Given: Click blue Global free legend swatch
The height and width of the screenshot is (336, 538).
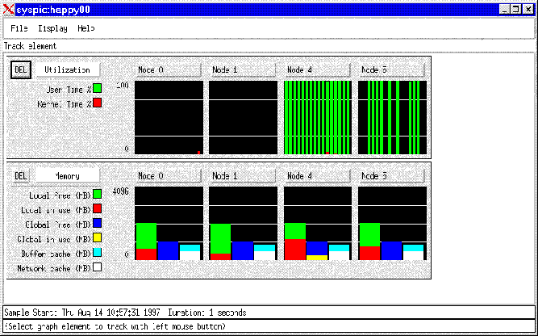Looking at the screenshot, I should tap(97, 224).
